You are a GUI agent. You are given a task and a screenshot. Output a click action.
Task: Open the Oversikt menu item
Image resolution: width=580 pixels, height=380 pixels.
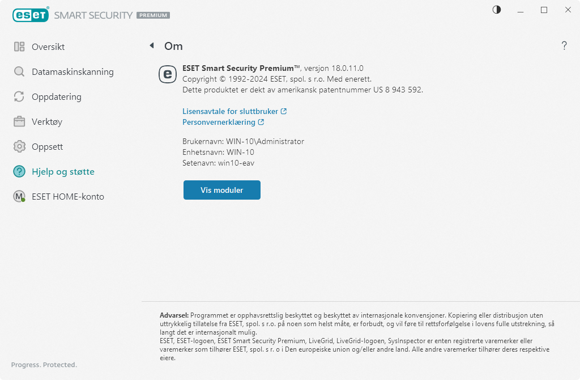tap(48, 47)
